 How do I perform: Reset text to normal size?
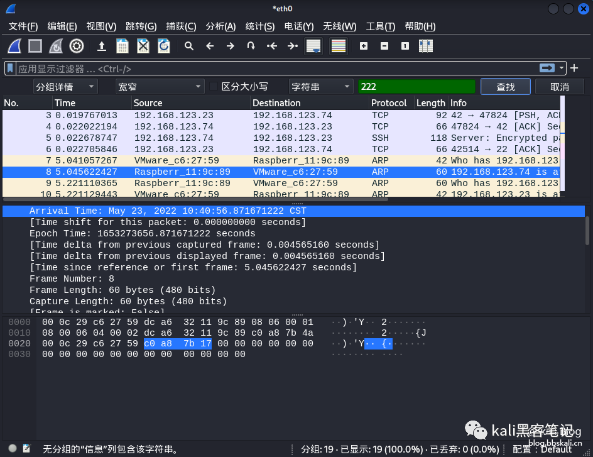pyautogui.click(x=405, y=46)
